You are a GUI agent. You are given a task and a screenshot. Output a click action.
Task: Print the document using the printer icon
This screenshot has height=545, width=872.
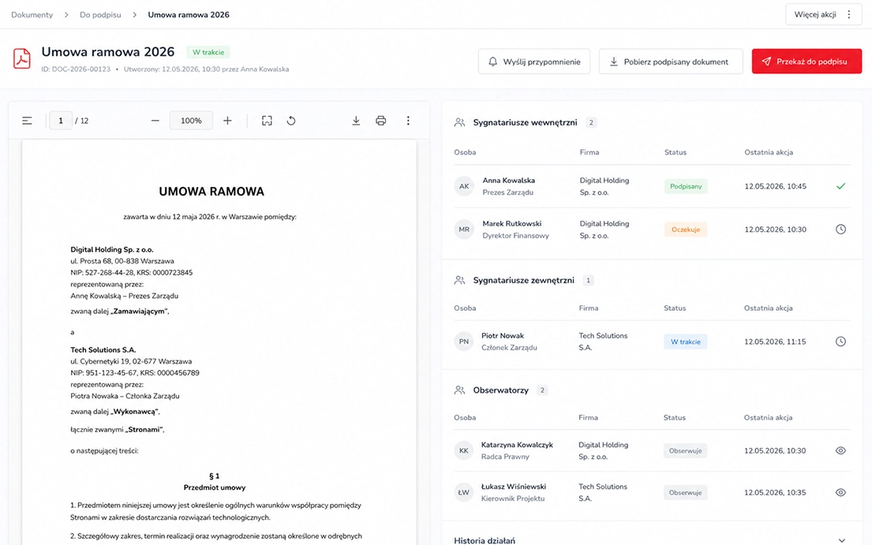point(381,121)
